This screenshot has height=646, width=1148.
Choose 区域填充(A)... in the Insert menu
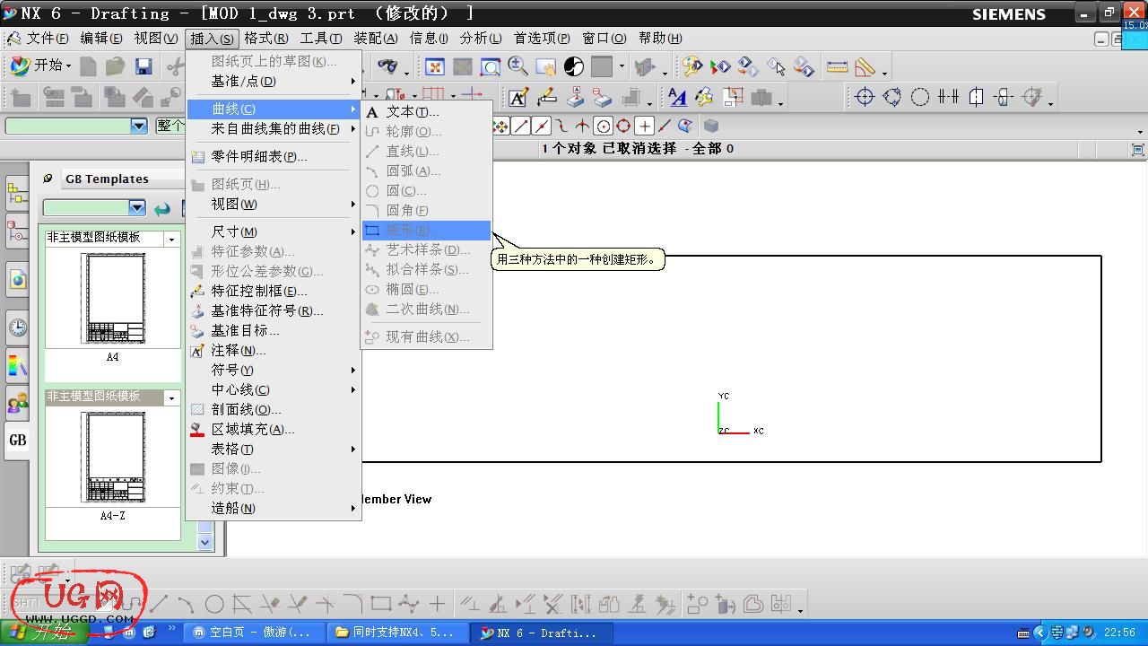tap(273, 430)
